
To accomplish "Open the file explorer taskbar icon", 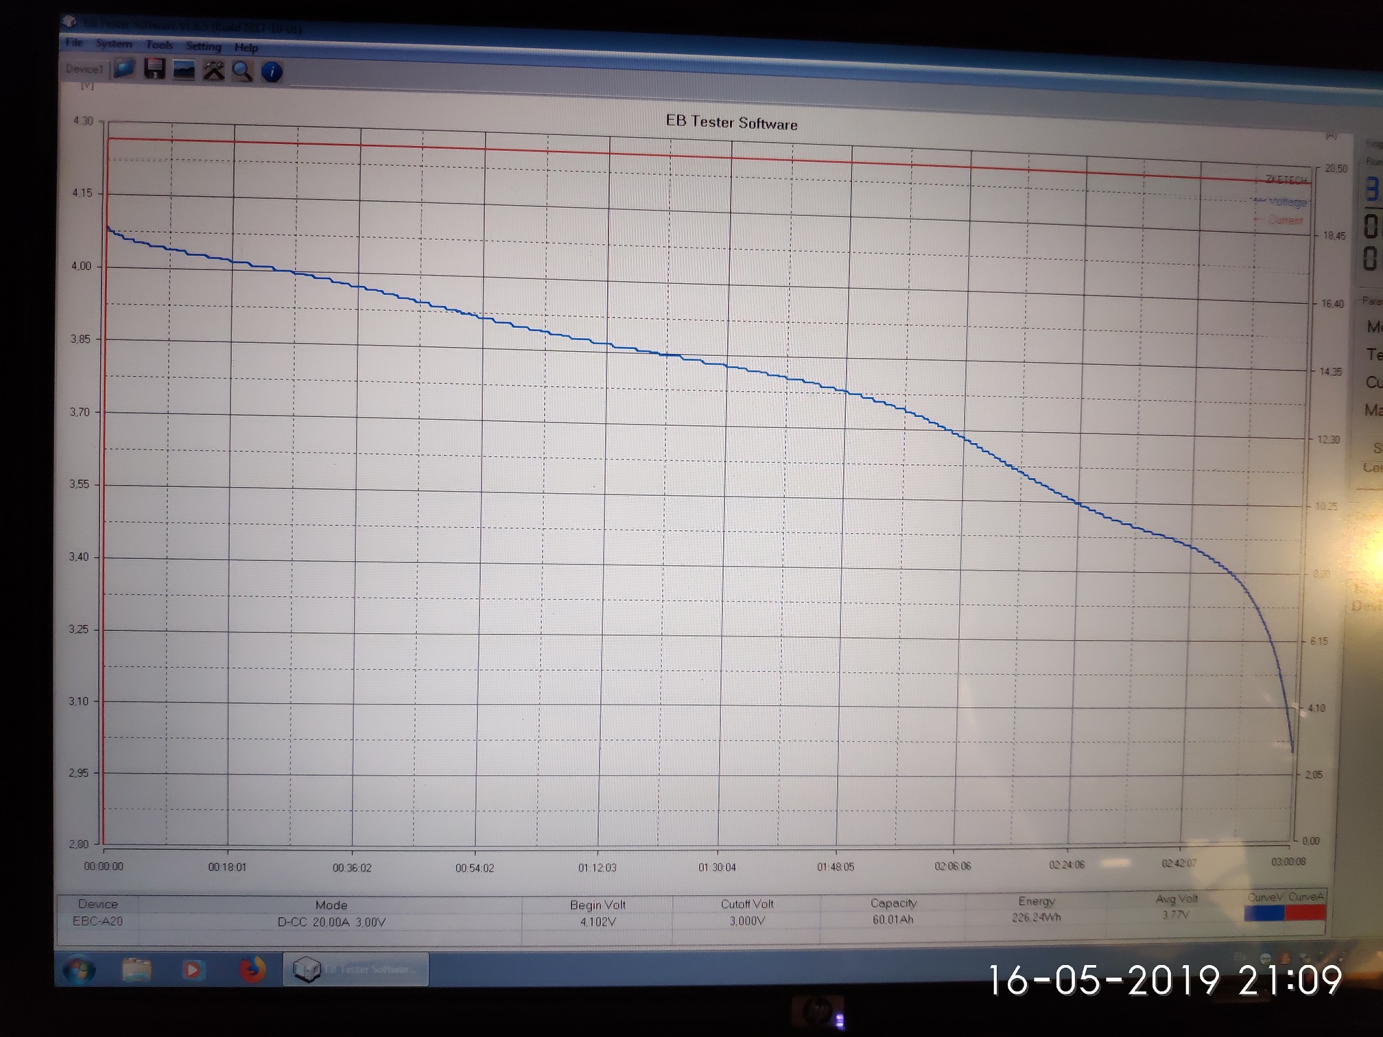I will [137, 970].
